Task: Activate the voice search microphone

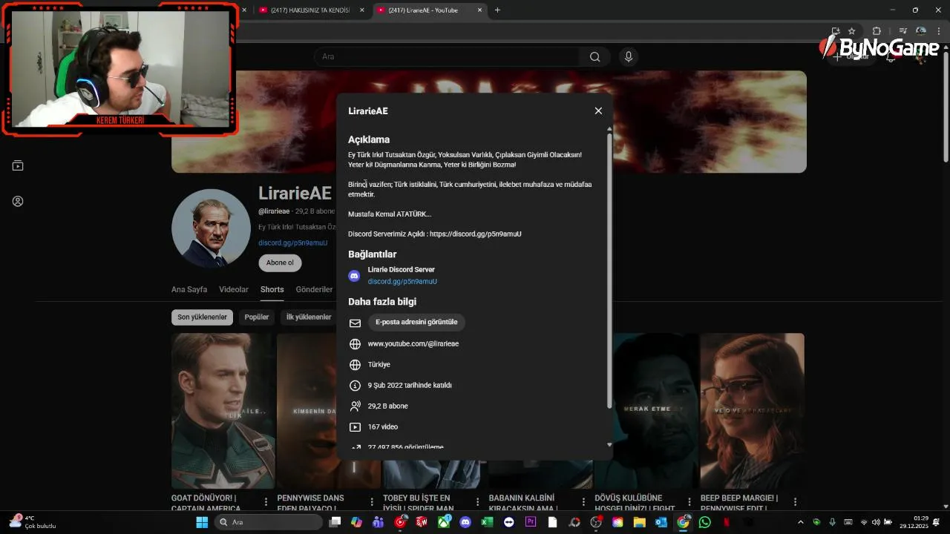Action: click(x=629, y=57)
